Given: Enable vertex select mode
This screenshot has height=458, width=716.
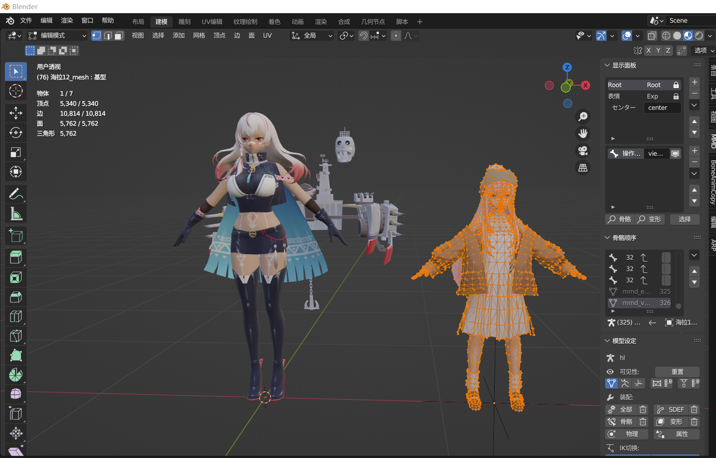Looking at the screenshot, I should tap(96, 36).
